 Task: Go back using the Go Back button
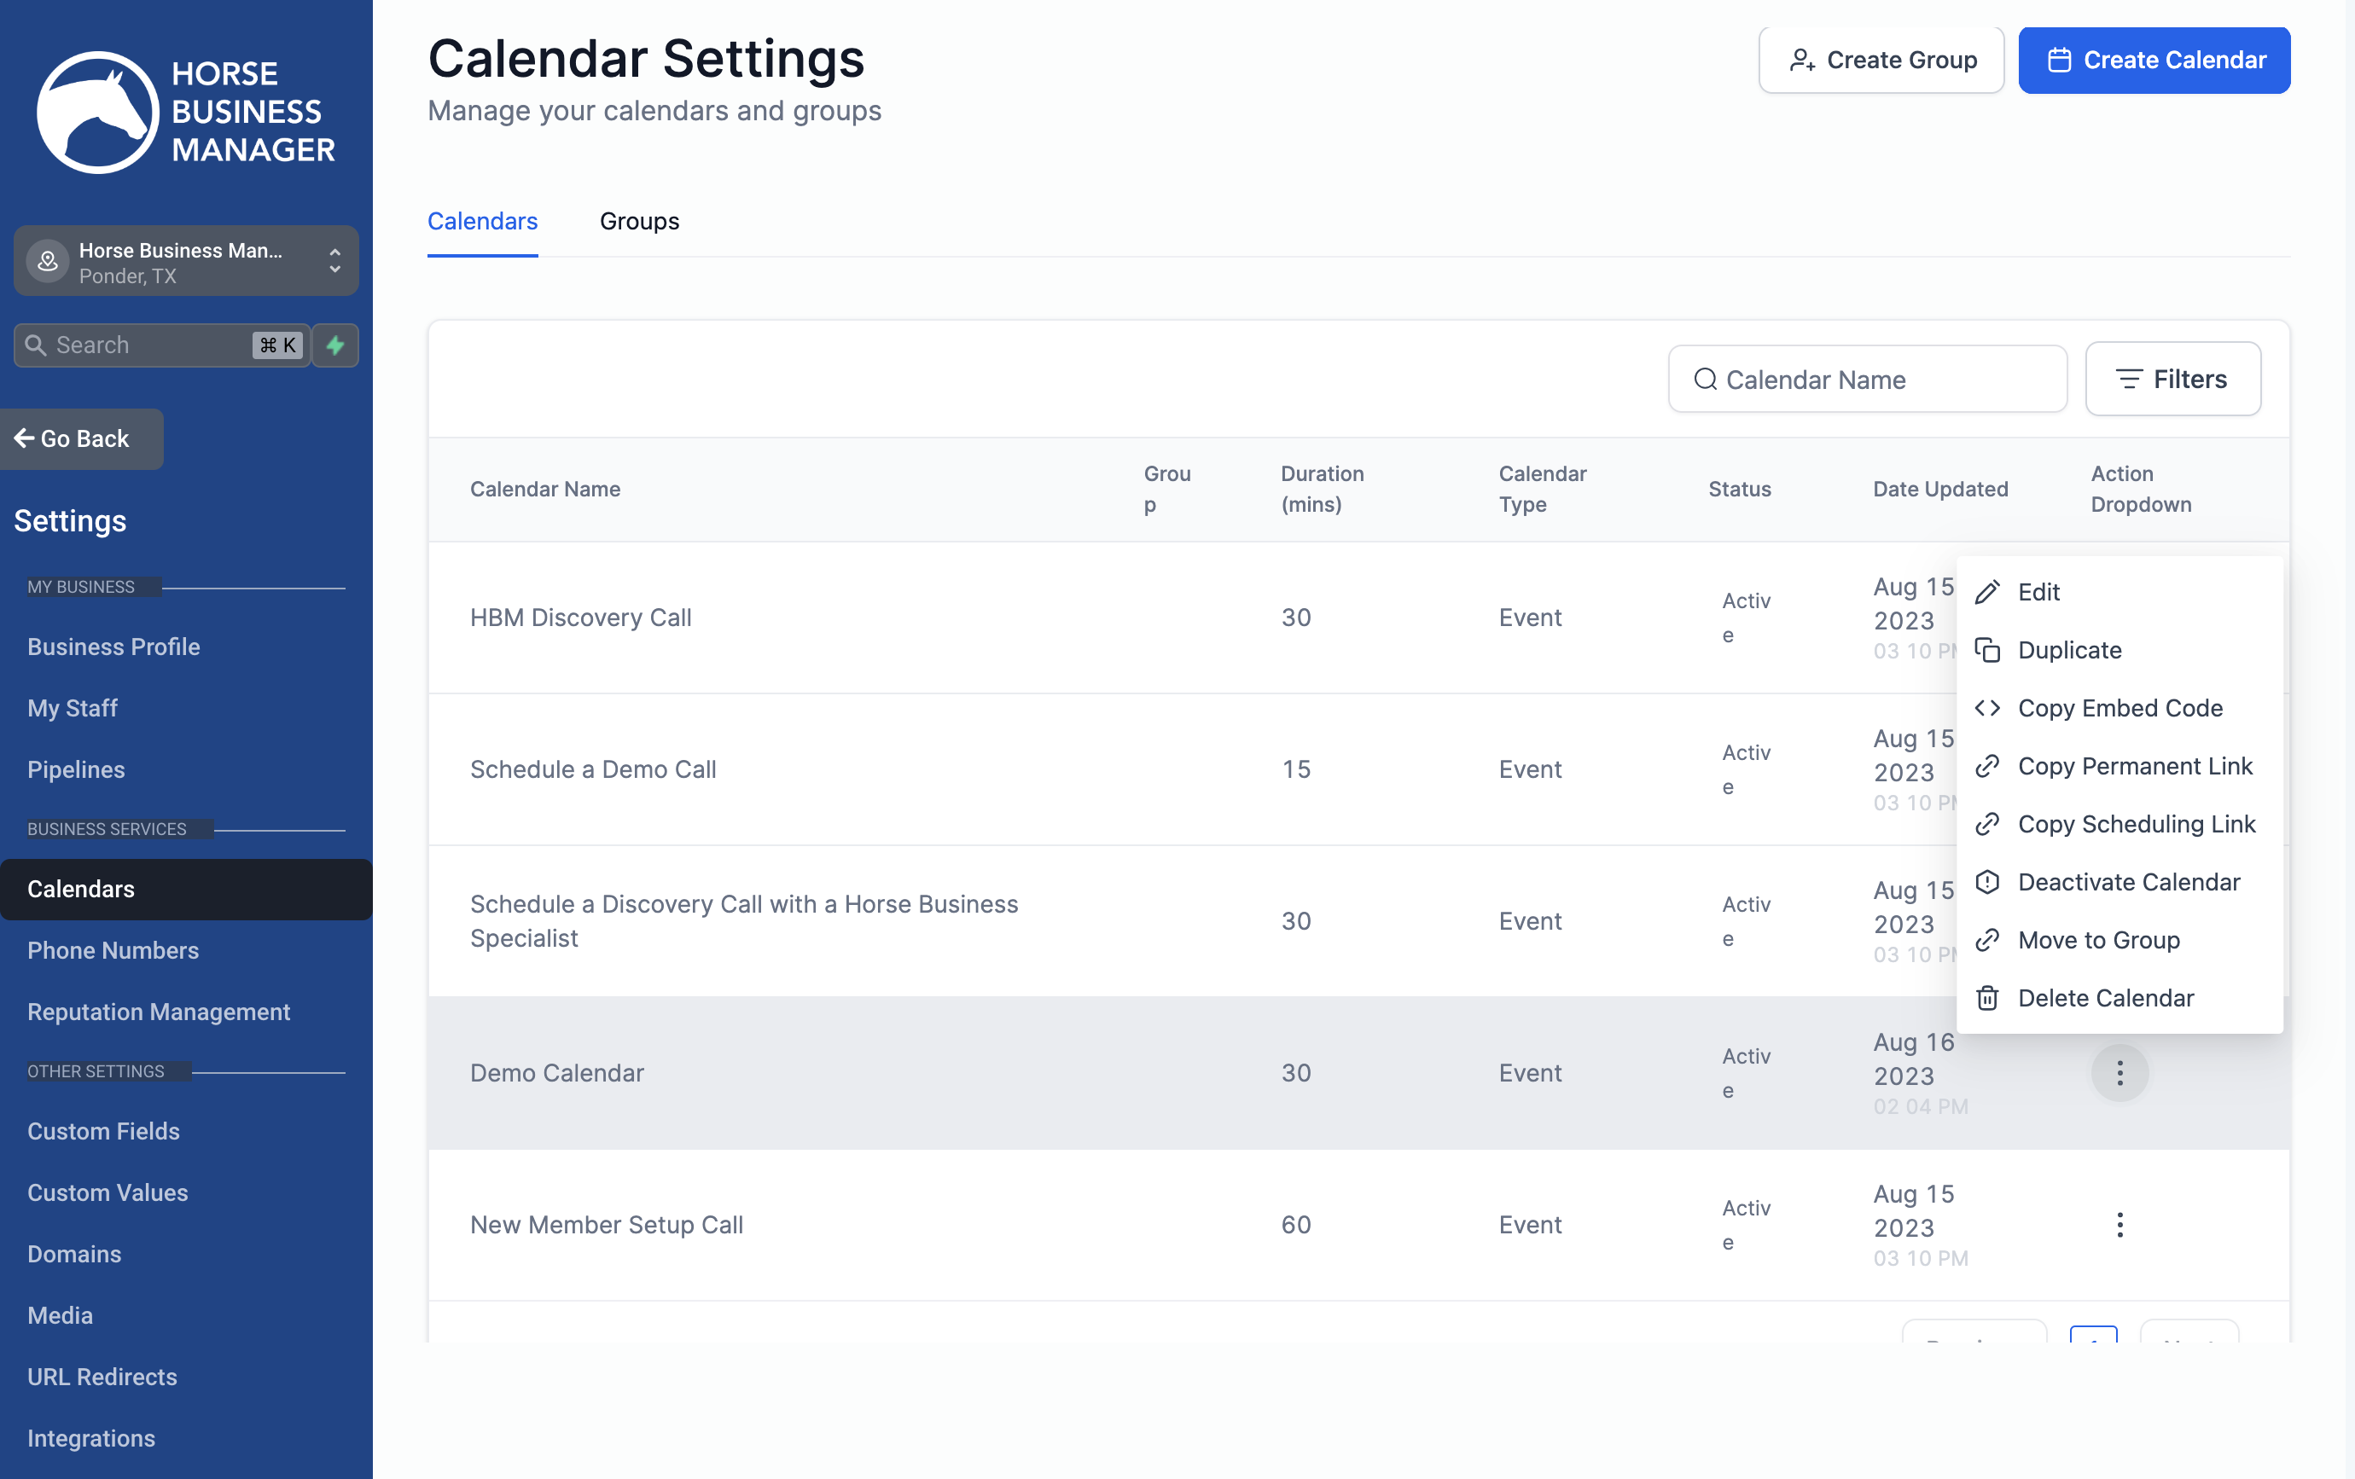81,439
